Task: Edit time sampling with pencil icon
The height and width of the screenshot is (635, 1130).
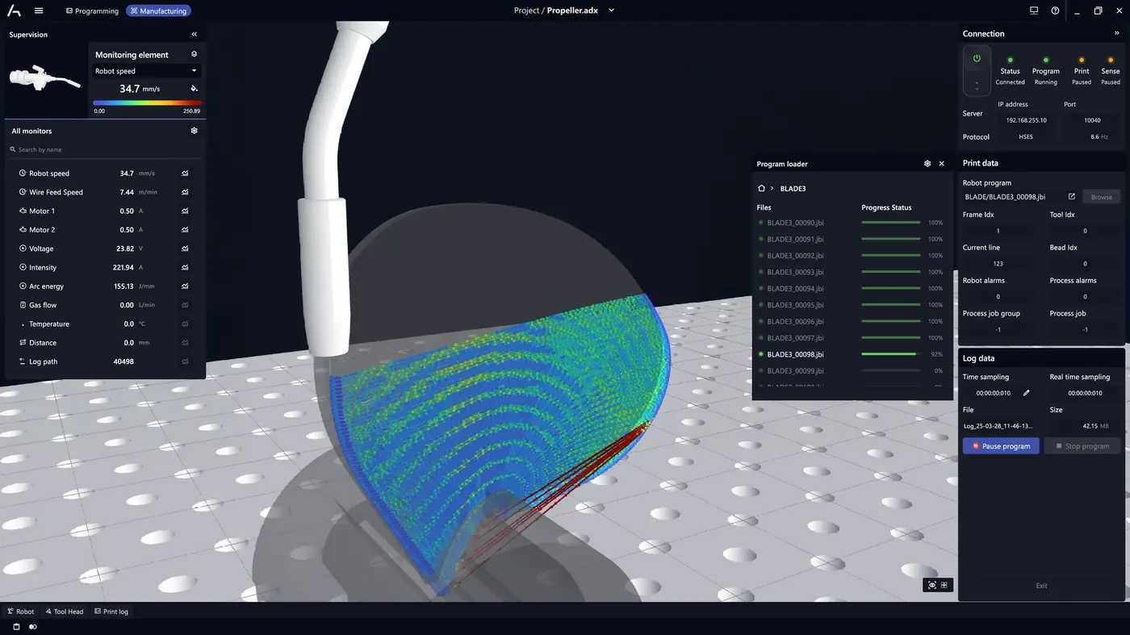Action: [1027, 393]
